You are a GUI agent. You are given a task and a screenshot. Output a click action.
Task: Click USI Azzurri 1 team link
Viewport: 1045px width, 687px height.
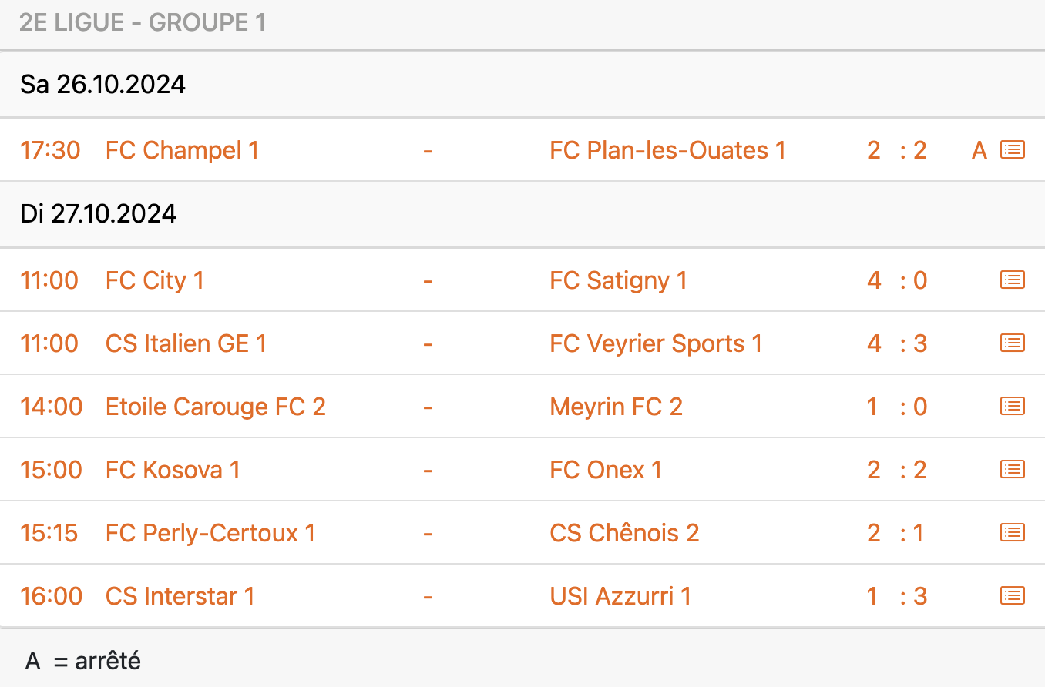point(620,596)
